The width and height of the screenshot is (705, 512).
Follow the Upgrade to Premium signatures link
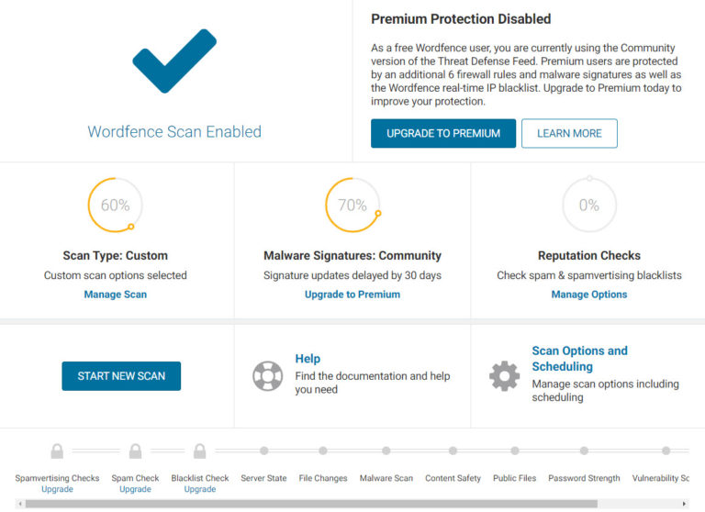[x=352, y=295]
